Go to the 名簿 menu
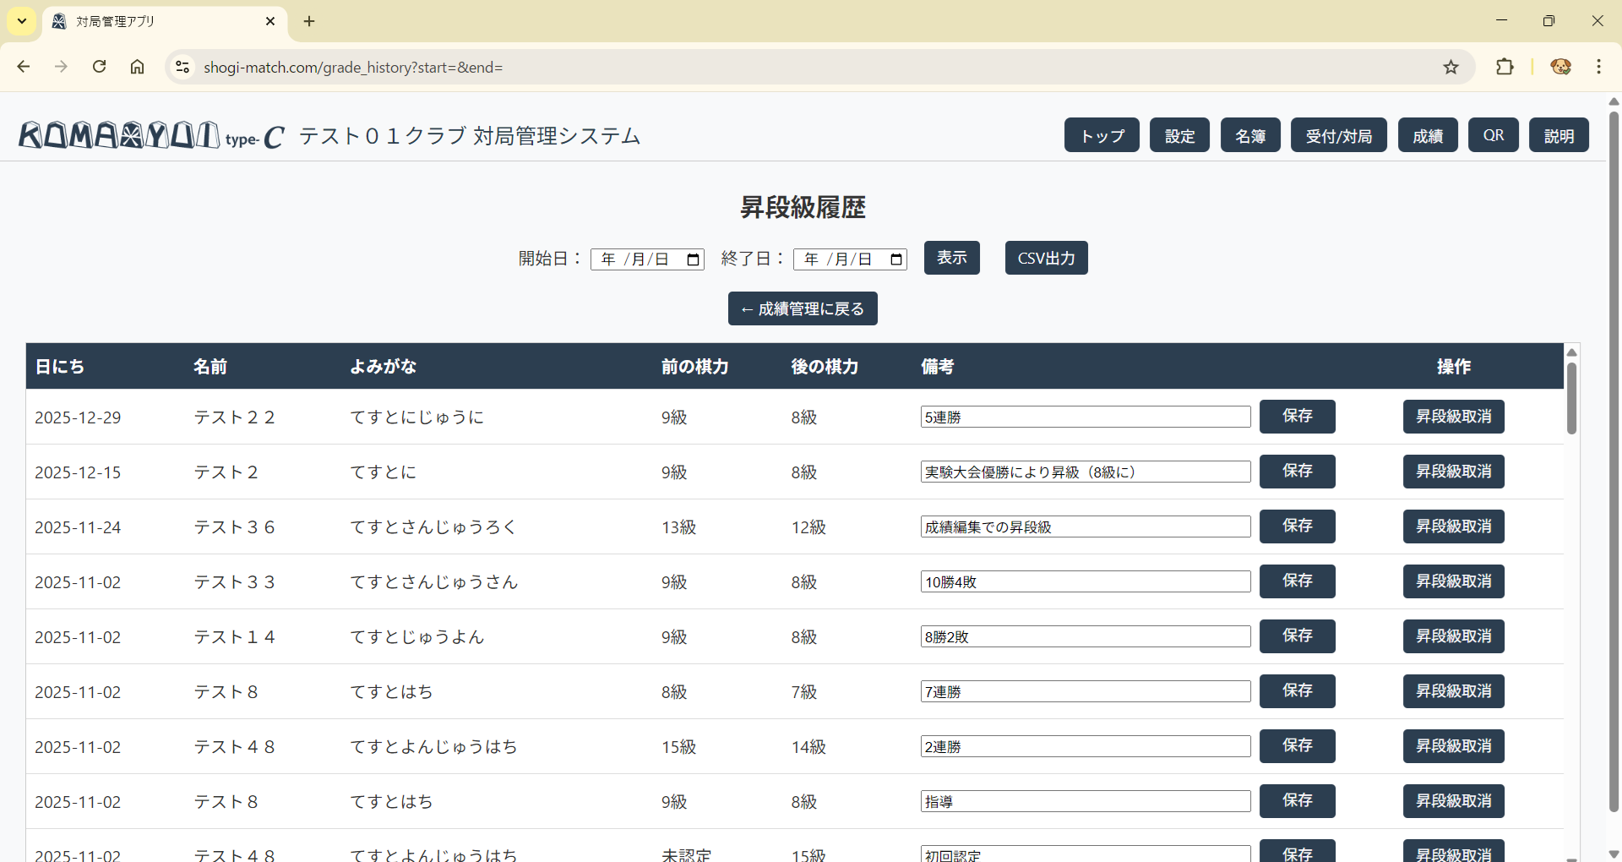This screenshot has width=1622, height=862. 1249,135
